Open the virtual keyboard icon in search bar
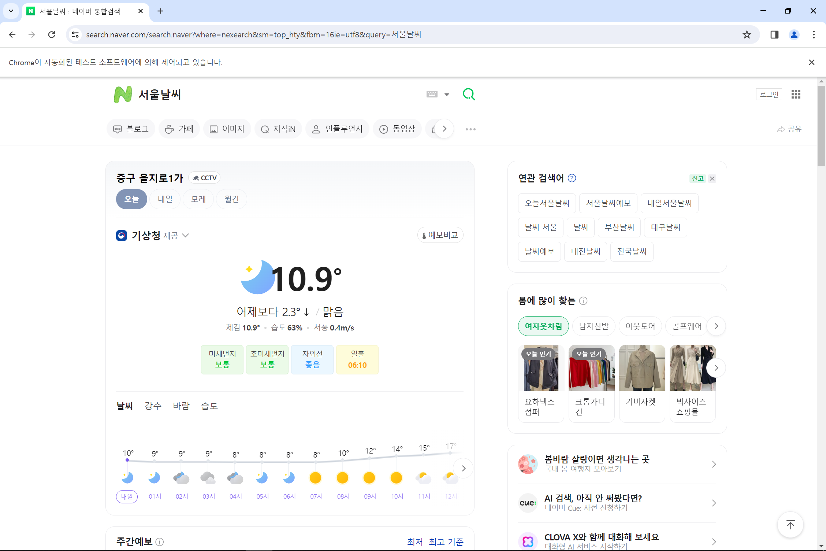Image resolution: width=826 pixels, height=551 pixels. [x=432, y=95]
